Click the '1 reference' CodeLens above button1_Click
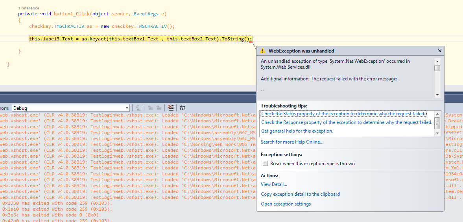Viewport: 463px width, 222px height. 29,8
